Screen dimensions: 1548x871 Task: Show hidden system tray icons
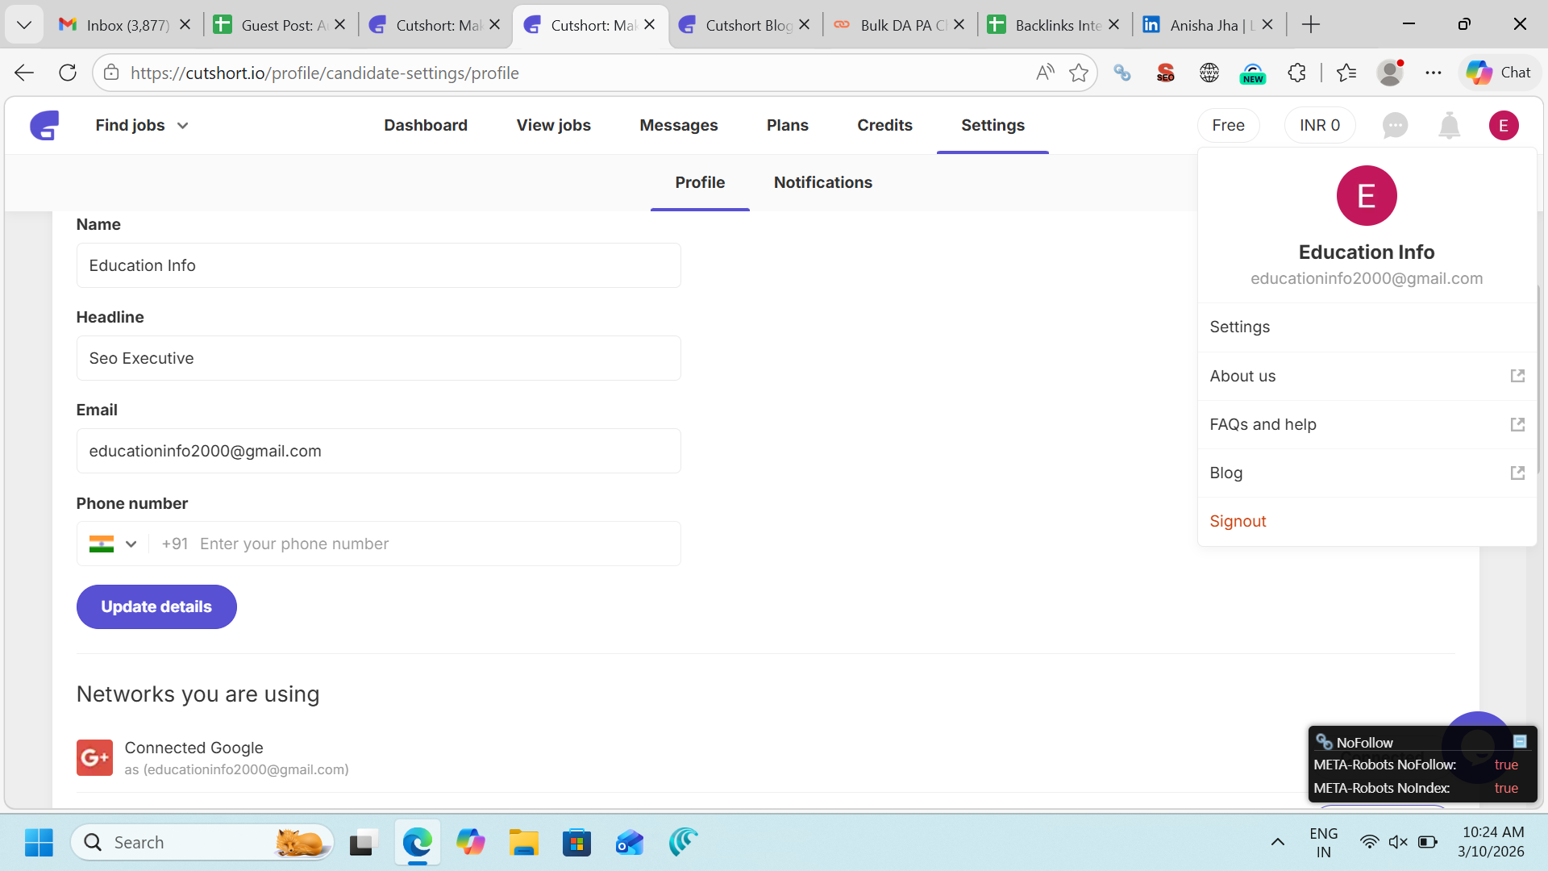pos(1277,842)
